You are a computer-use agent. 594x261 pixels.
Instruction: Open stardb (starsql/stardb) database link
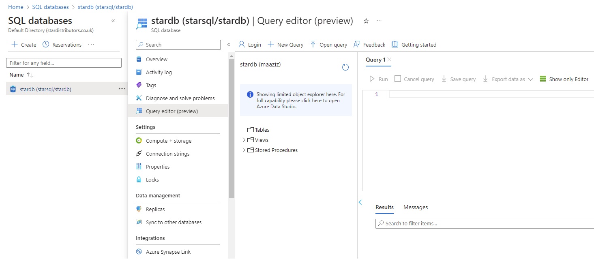point(45,89)
